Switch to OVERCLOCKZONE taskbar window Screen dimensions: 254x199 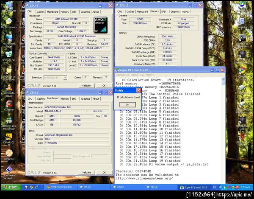tap(61, 187)
